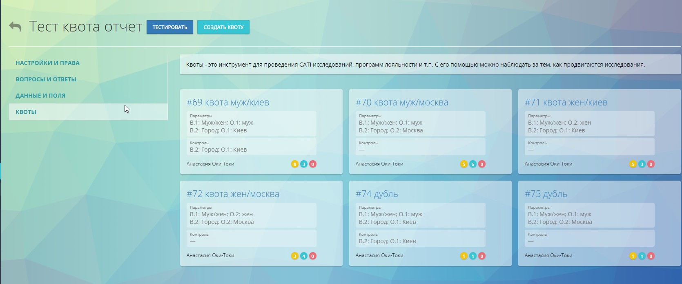
Task: Open the НАСТРОЙКИ И ПРАВА section
Action: point(47,63)
